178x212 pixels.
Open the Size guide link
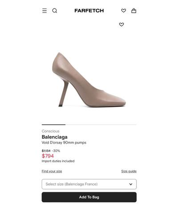[129, 171]
